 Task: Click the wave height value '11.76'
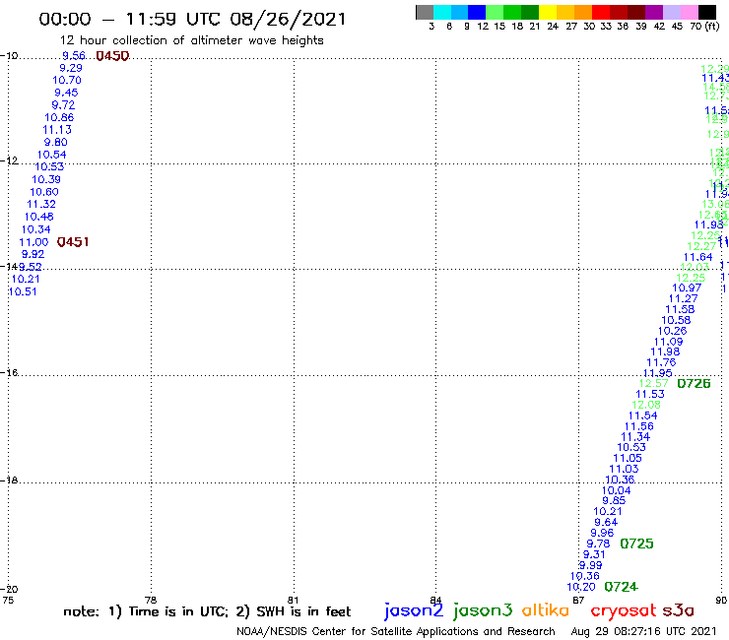pos(661,362)
